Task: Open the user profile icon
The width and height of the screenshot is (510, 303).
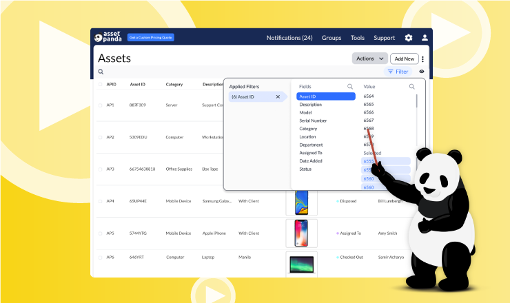Action: click(x=425, y=38)
